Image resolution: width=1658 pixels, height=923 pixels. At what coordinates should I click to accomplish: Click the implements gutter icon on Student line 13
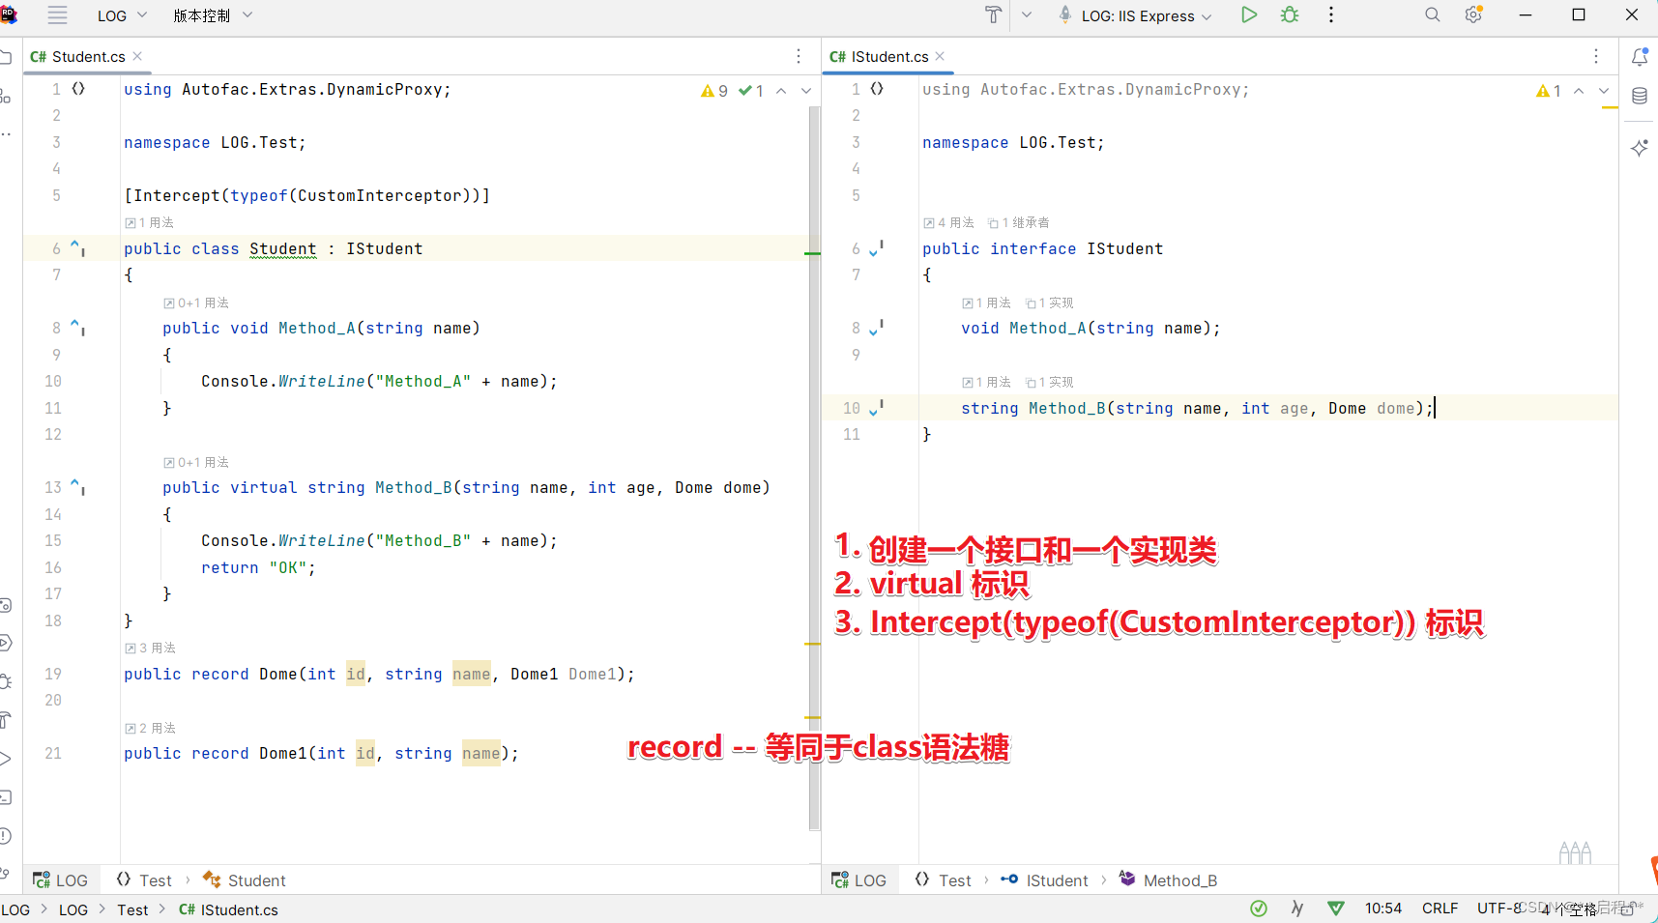coord(77,487)
